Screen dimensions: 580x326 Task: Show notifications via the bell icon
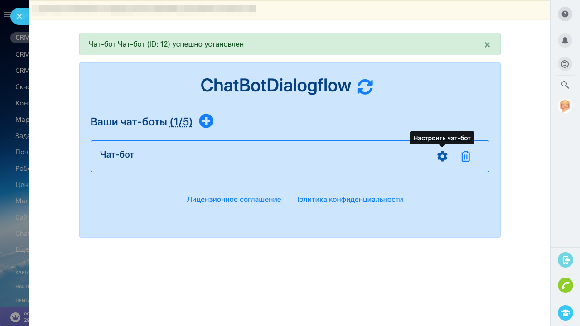[565, 40]
